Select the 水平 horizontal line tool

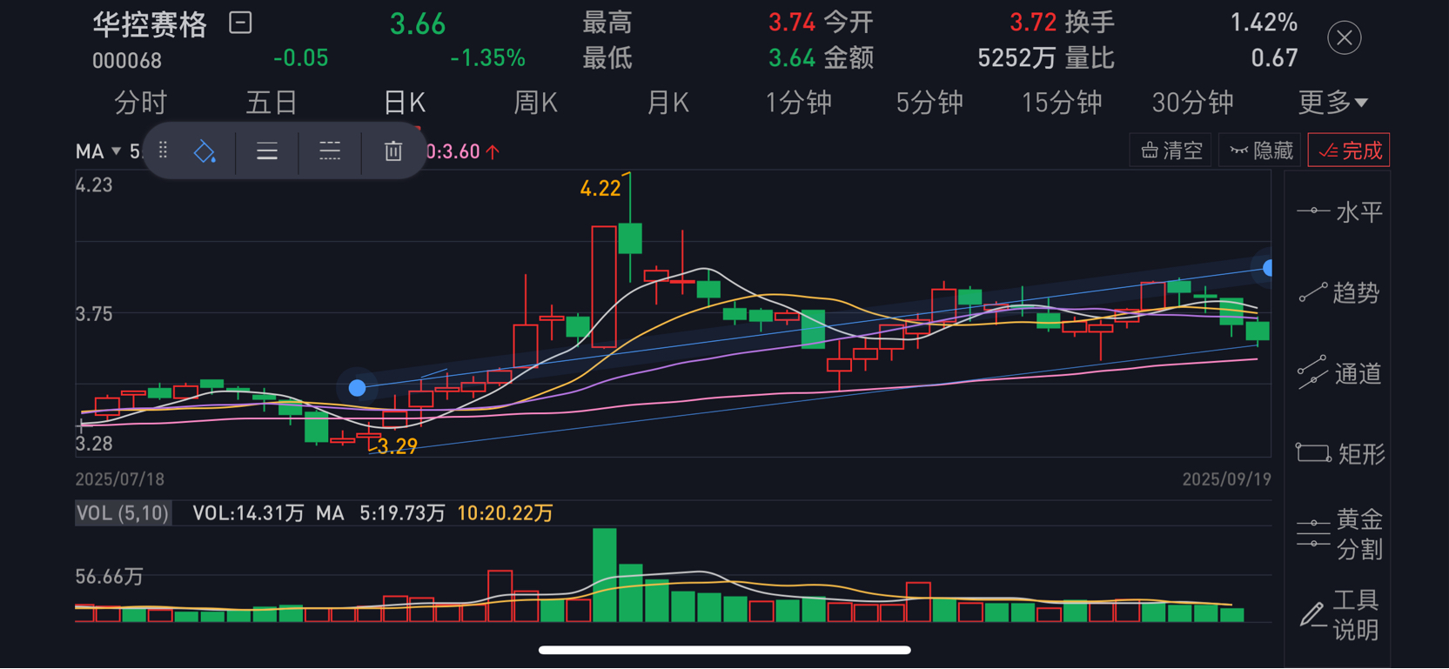1339,212
